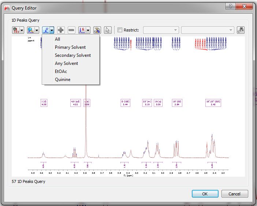Pick "Any Solvent" from the list
Screen dimensions: 257x206
point(66,63)
